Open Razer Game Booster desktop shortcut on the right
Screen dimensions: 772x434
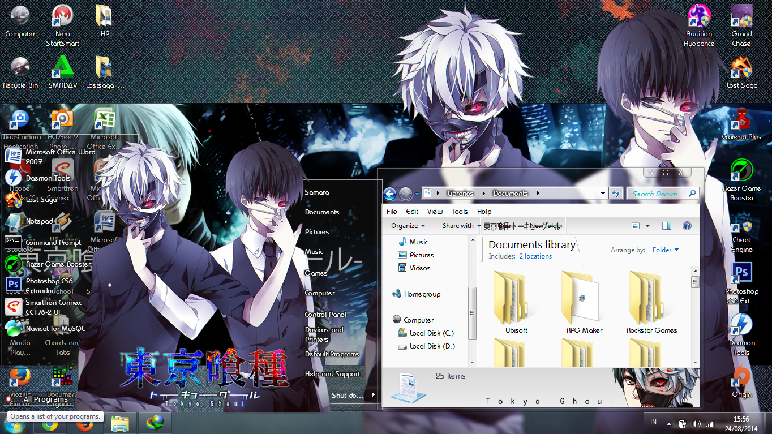click(x=741, y=180)
